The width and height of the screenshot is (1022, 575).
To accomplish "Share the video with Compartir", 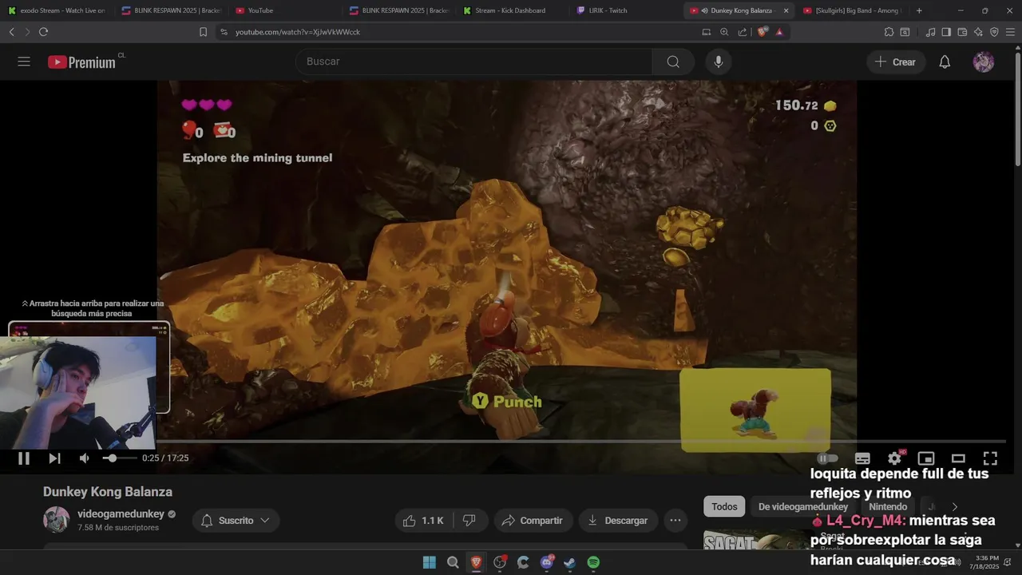I will tap(532, 521).
